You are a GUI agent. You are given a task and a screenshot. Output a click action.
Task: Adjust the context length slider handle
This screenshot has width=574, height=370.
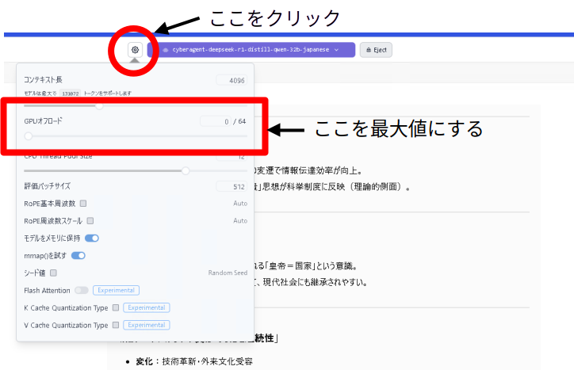[x=99, y=106]
